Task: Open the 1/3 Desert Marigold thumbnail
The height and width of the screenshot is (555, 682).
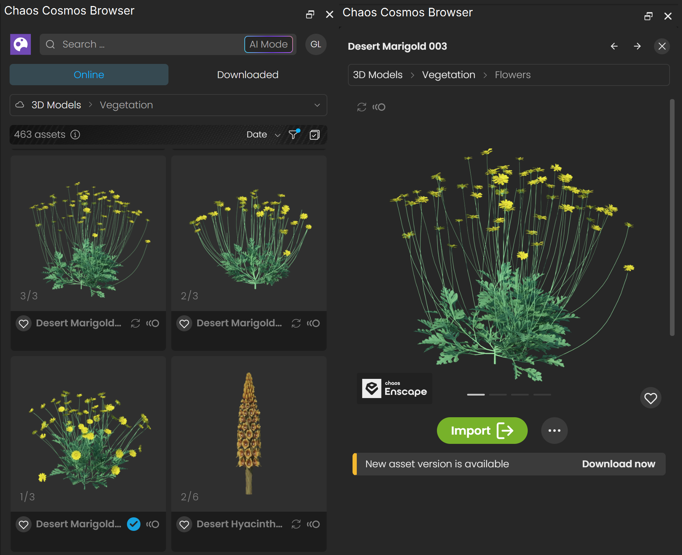Action: [x=88, y=434]
